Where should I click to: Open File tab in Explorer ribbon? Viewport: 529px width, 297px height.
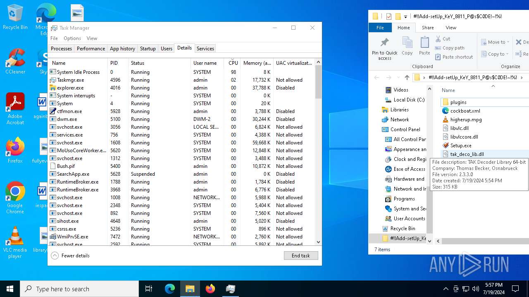380,28
